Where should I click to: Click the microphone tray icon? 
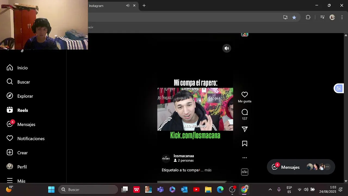[x=279, y=189]
